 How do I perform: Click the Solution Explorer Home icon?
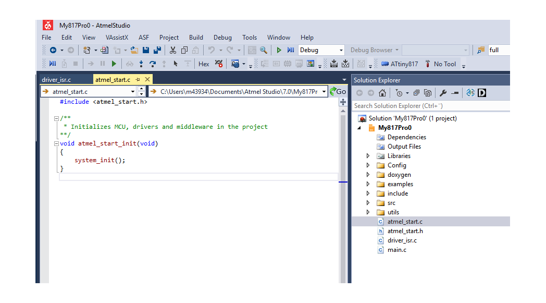(382, 93)
